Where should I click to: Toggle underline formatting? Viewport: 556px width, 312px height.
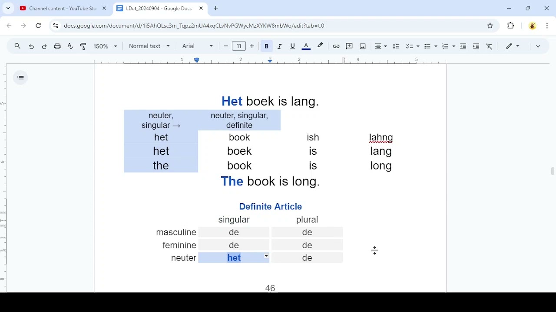(293, 46)
